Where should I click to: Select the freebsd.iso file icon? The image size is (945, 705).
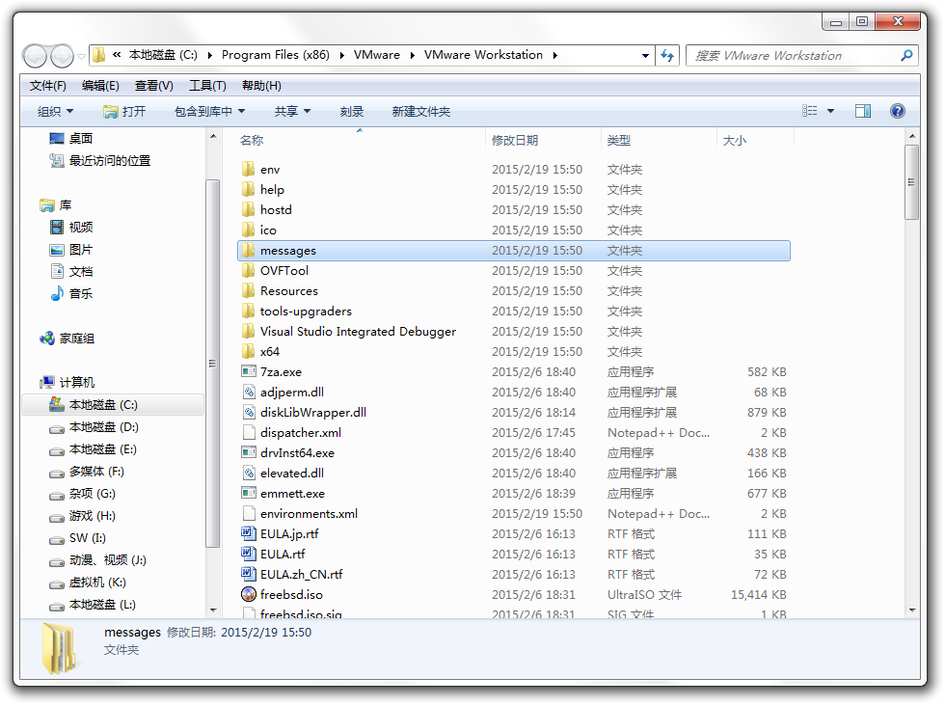[249, 594]
